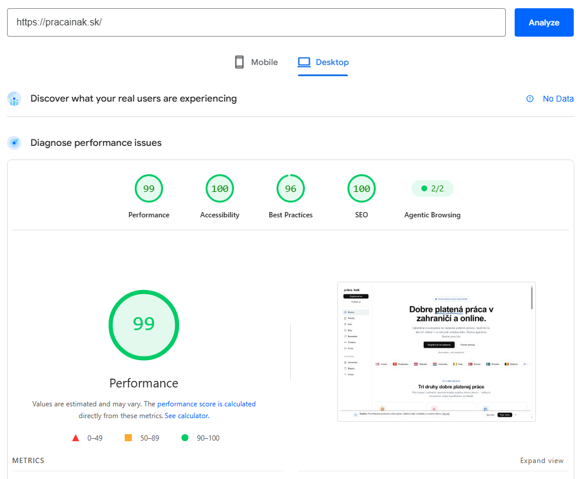Open the No Data link
The height and width of the screenshot is (479, 582).
tap(558, 99)
